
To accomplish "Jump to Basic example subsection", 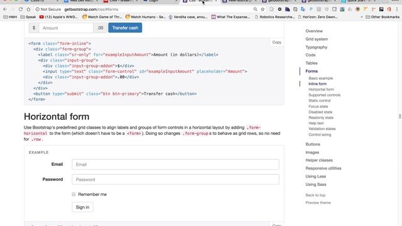I will 321,78.
